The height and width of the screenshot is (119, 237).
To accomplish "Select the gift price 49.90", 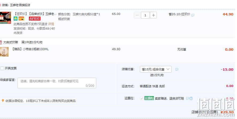I will (116, 49).
